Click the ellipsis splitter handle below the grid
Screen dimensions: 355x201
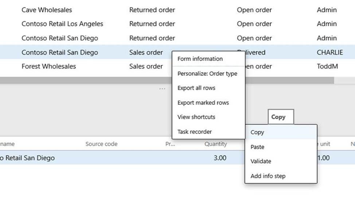coord(162,89)
